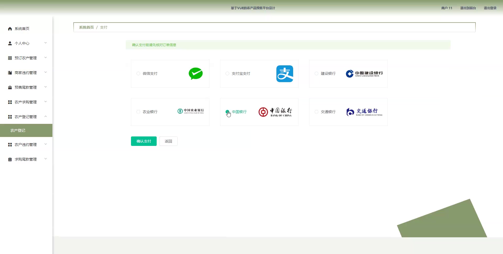The width and height of the screenshot is (503, 254).
Task: Click the icon beside 农产登记管理
Action: coord(10,117)
